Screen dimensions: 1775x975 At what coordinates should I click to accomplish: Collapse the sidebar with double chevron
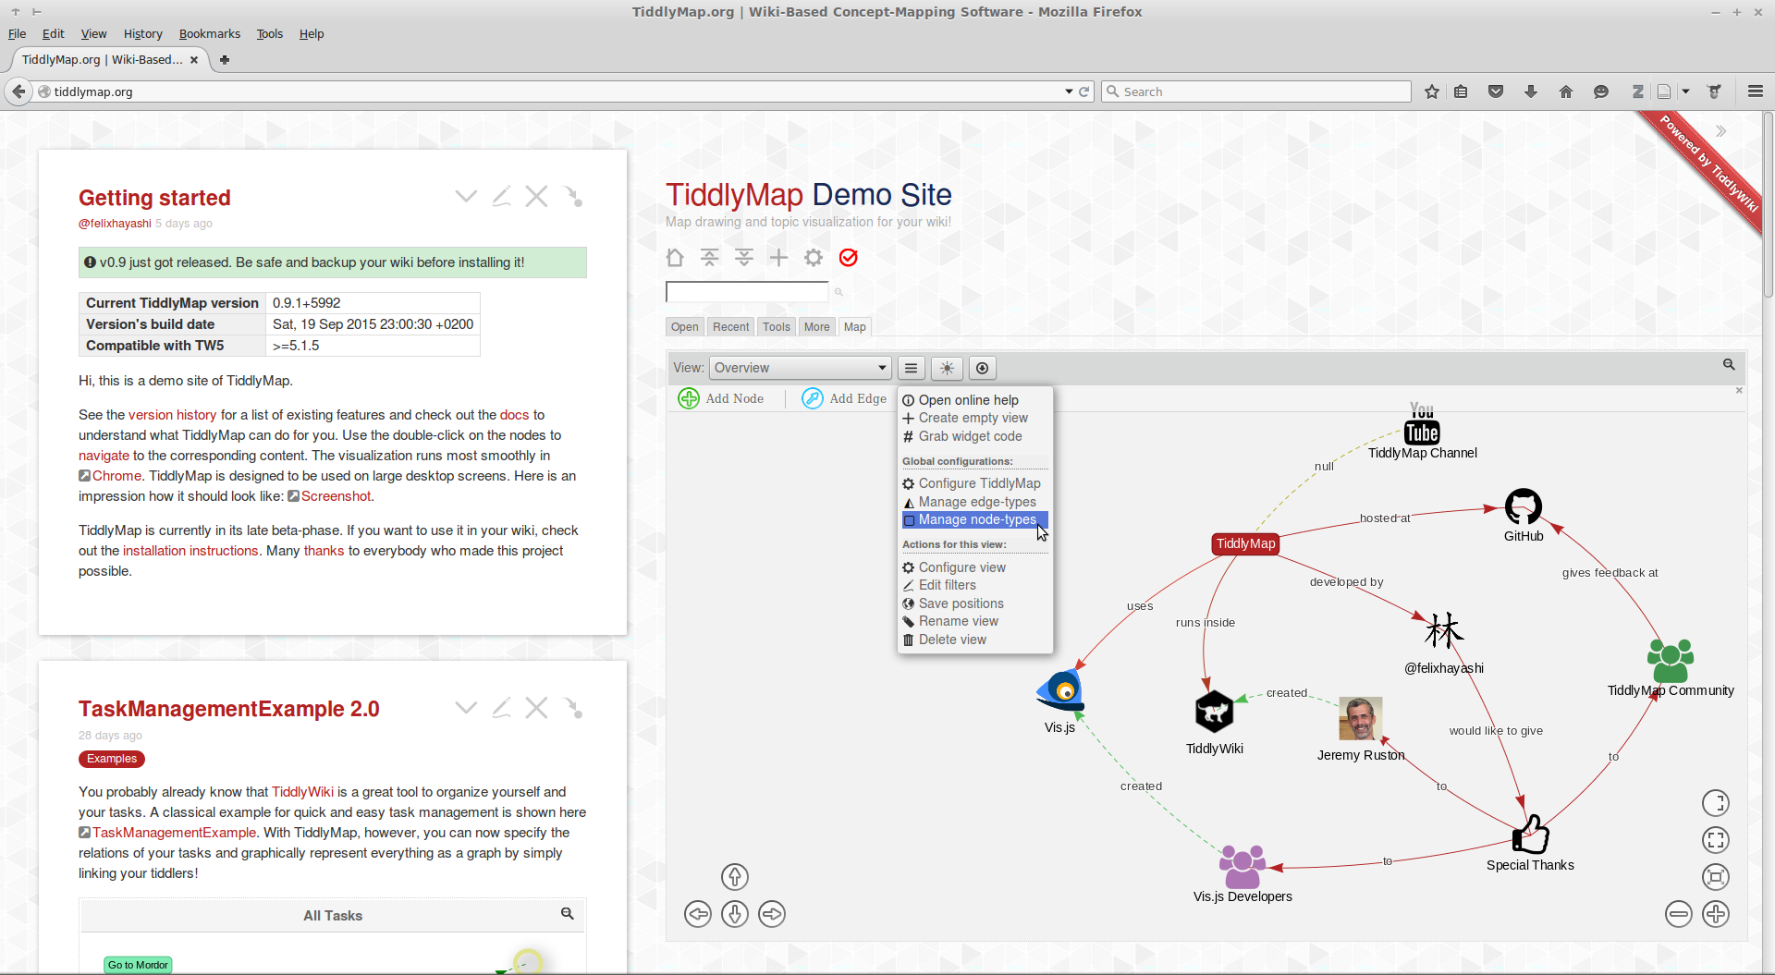(x=1720, y=131)
